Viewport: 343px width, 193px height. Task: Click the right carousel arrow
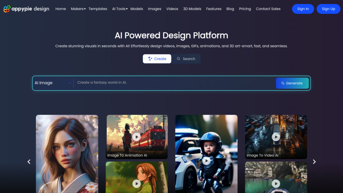(x=314, y=162)
